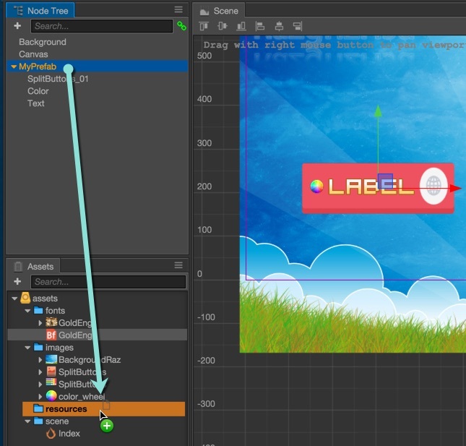Click the assets root database icon
The width and height of the screenshot is (466, 446).
(x=25, y=298)
